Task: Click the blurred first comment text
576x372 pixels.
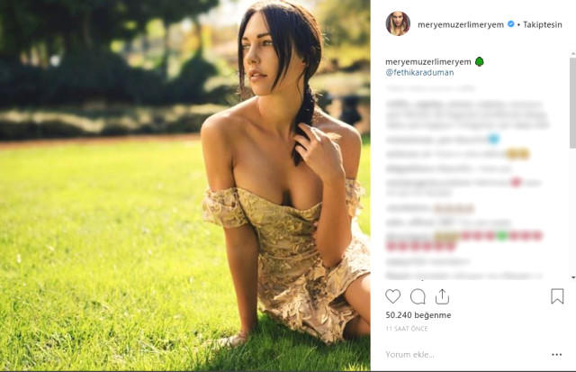Action: pos(466,114)
